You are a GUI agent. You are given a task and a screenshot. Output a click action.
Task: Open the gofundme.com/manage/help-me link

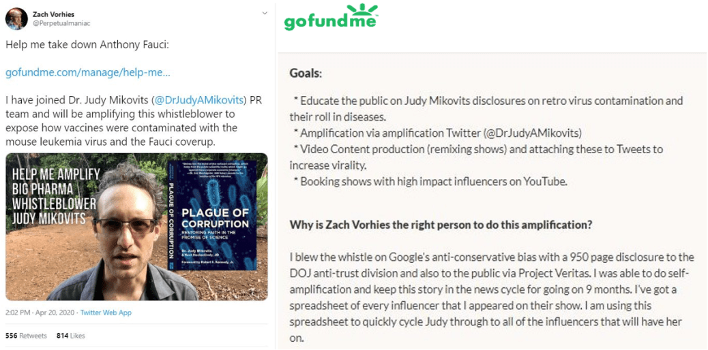click(x=88, y=72)
